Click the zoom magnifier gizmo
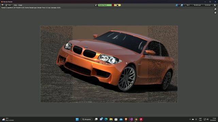 [x=215, y=9]
